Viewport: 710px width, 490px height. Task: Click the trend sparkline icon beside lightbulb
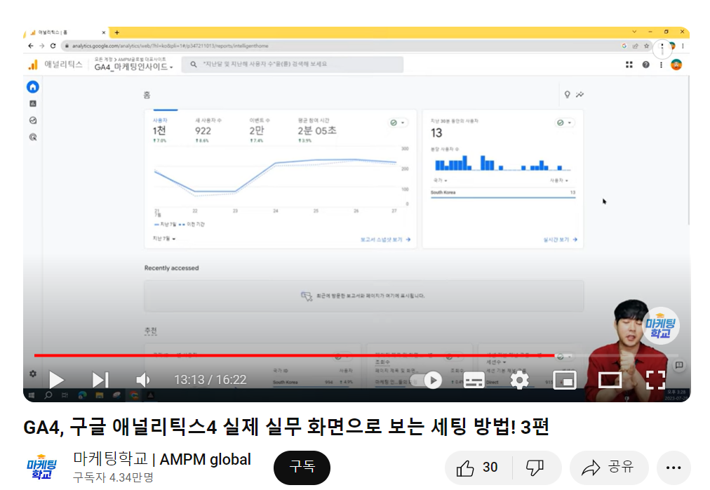pyautogui.click(x=580, y=94)
